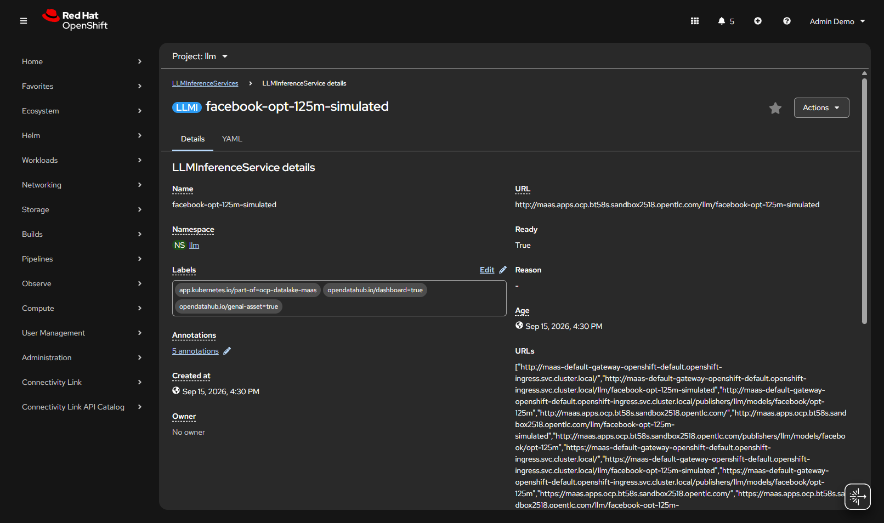The width and height of the screenshot is (884, 523).
Task: Open the Admin Demo user menu
Action: (x=837, y=21)
